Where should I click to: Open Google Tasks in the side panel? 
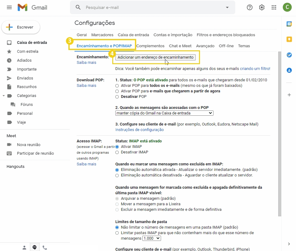(x=289, y=55)
